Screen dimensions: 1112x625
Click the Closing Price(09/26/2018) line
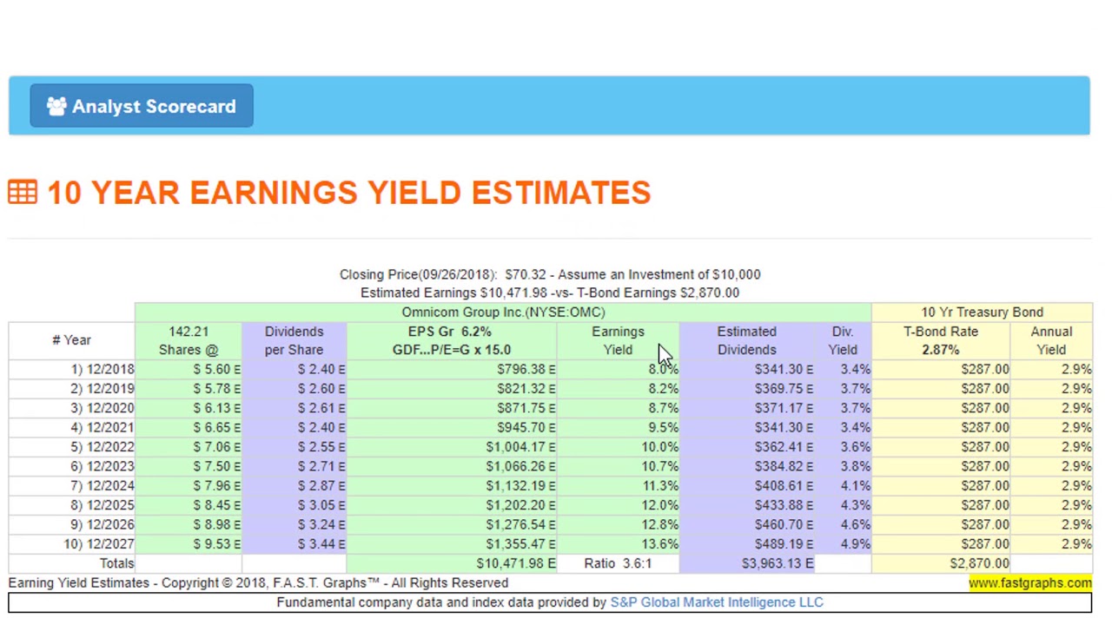point(550,274)
